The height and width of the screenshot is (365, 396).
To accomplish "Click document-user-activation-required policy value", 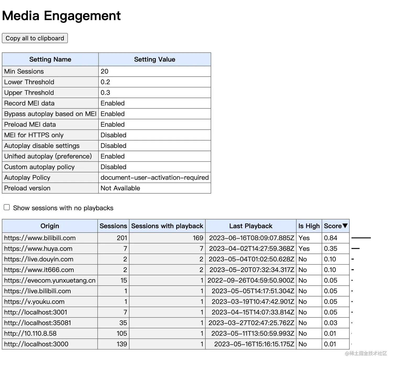I will [155, 178].
